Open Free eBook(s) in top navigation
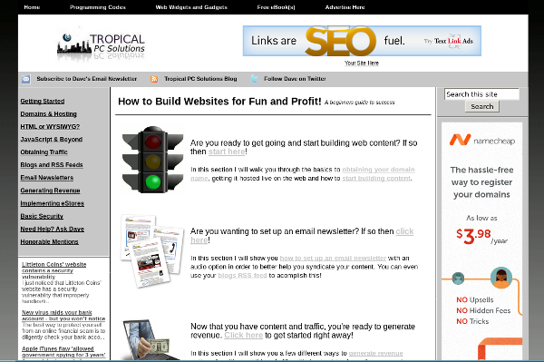The height and width of the screenshot is (362, 544). click(277, 7)
